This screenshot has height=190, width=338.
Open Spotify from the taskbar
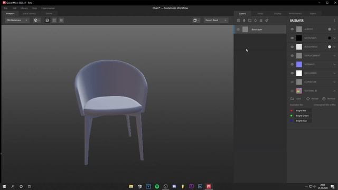tap(157, 186)
